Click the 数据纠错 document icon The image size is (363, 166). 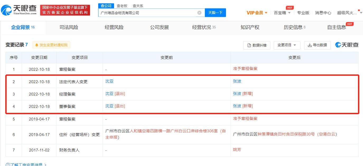point(249,45)
